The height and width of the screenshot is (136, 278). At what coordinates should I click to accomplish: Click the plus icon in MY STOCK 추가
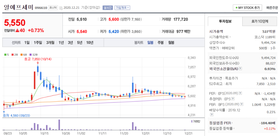236,8
